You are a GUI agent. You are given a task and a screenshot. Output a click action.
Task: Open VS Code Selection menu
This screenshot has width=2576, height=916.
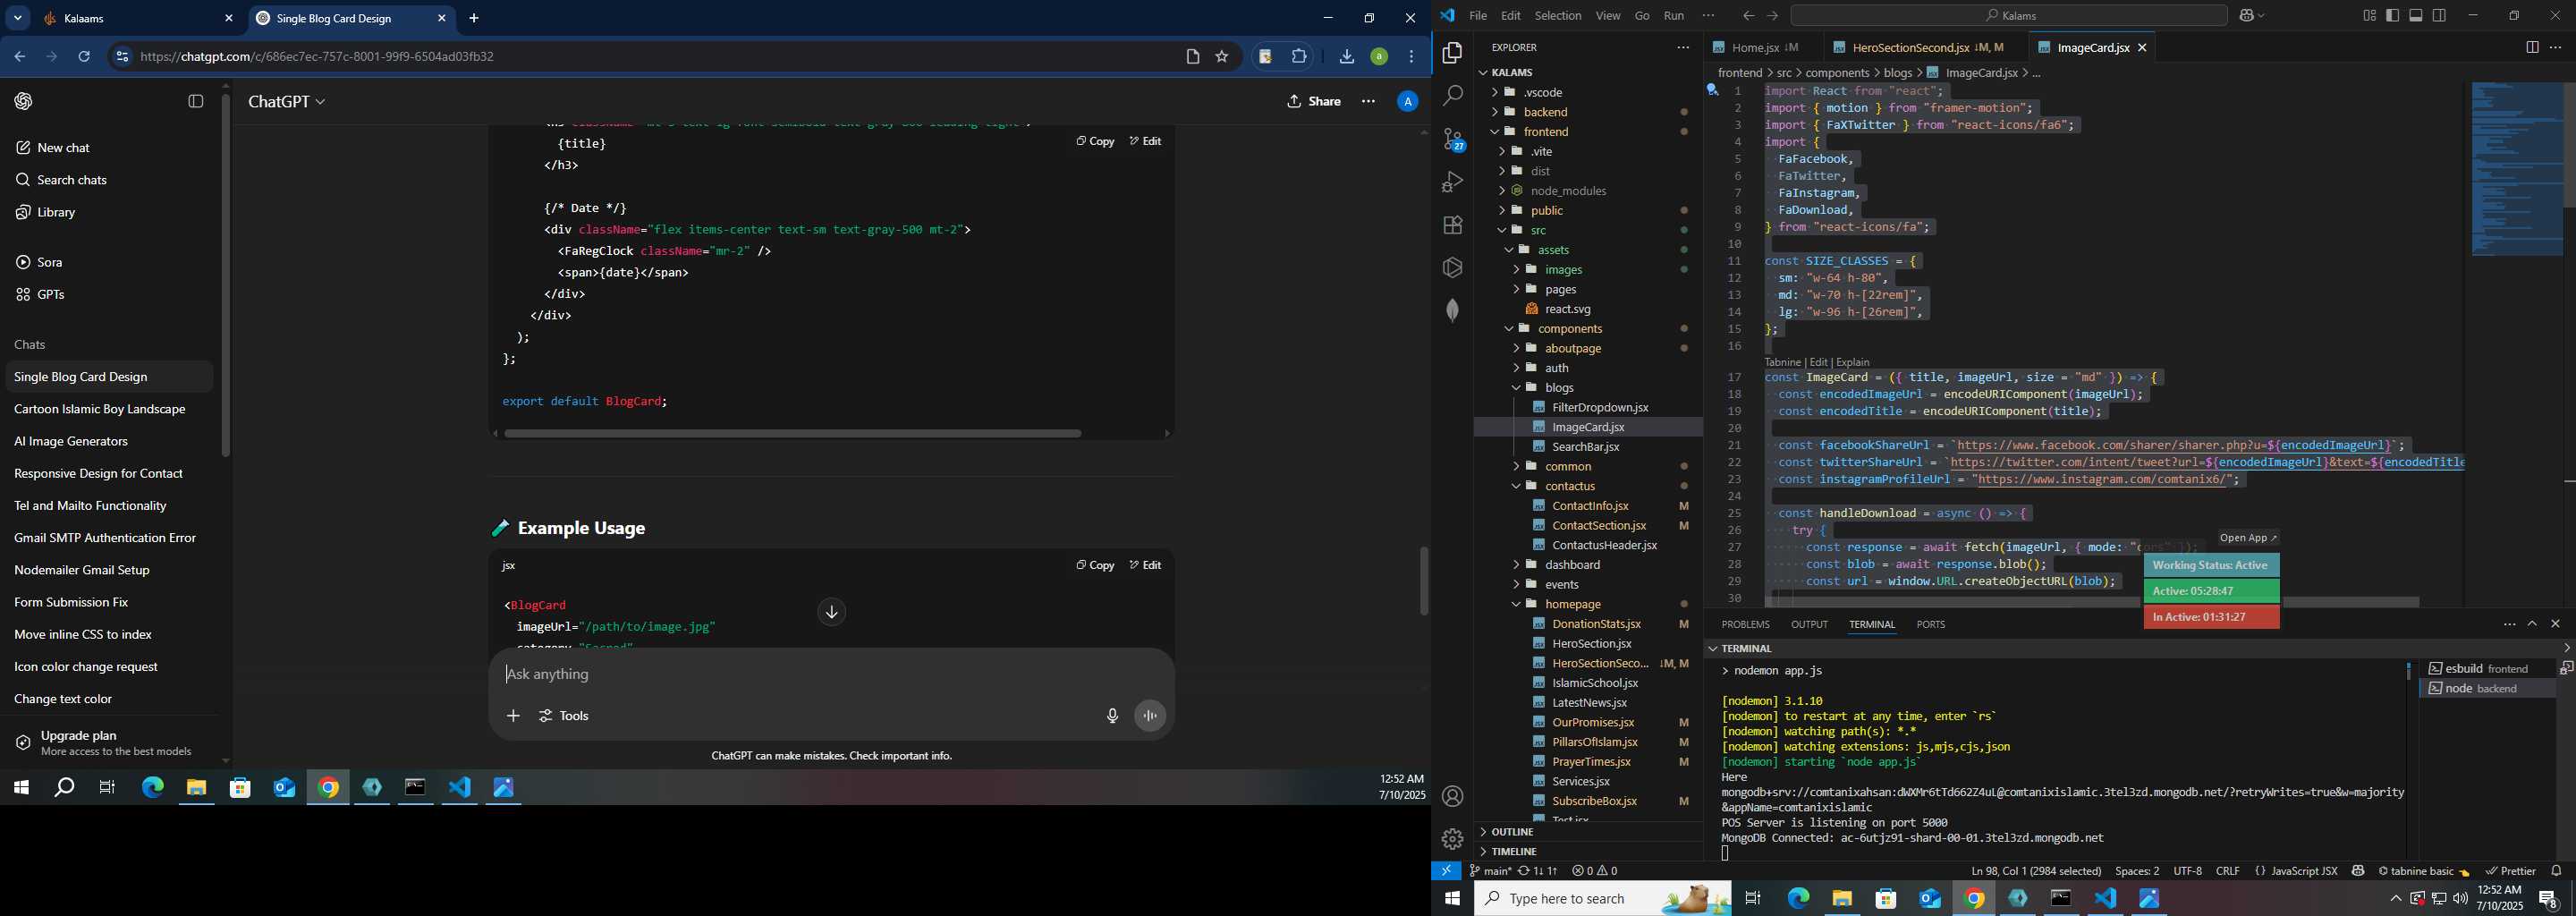coord(1558,16)
